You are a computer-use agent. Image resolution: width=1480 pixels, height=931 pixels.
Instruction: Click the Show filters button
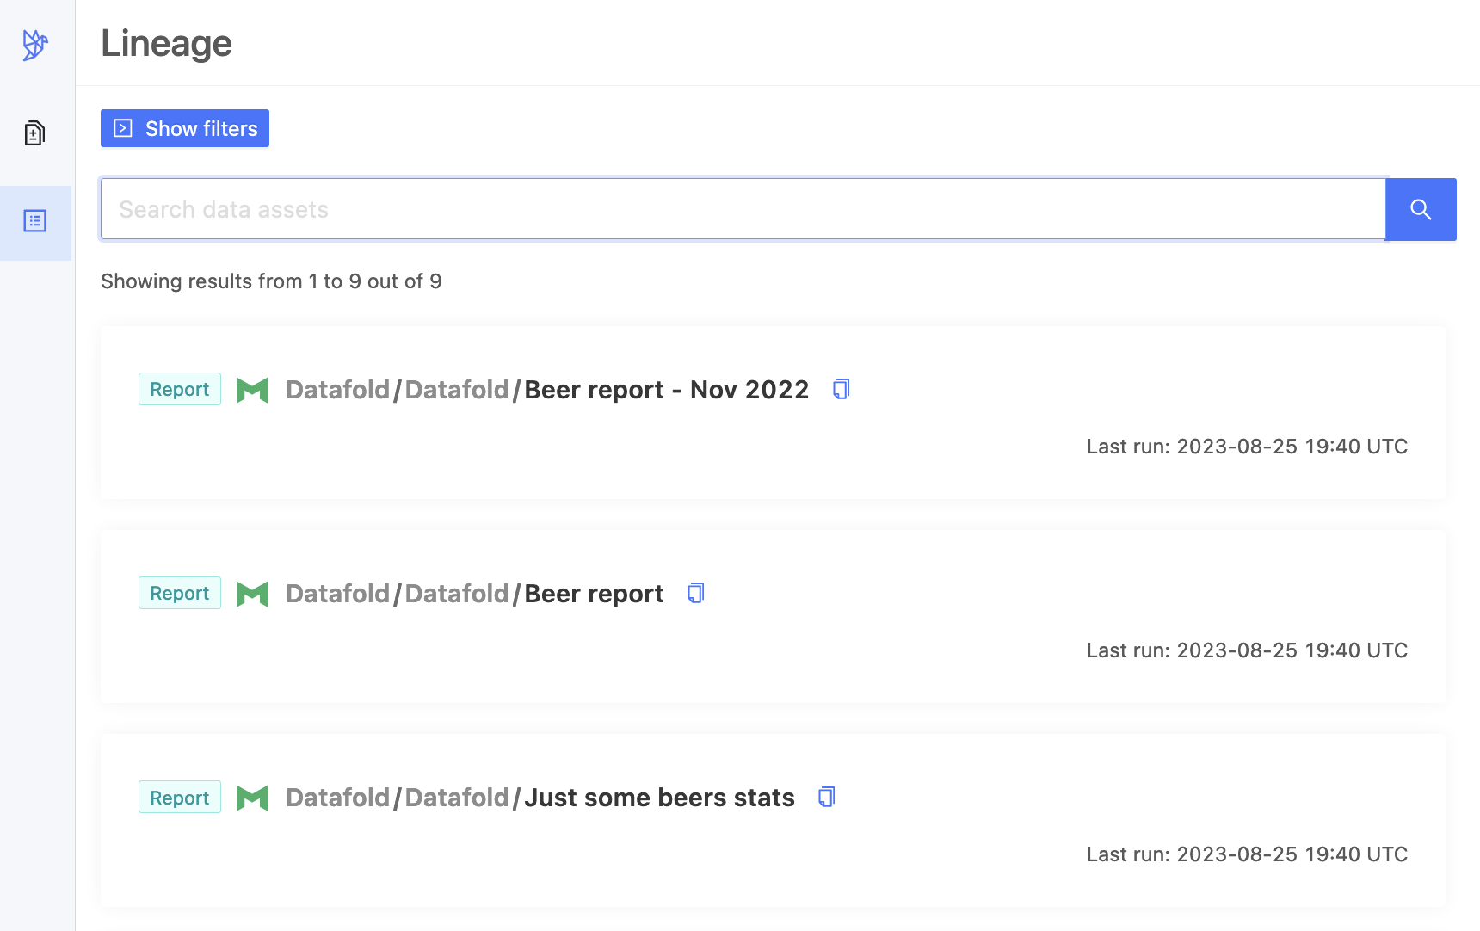click(185, 128)
